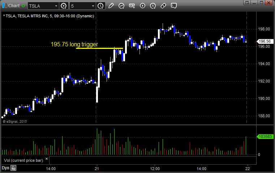Select the pencil drawing tools icon
This screenshot has height=173, width=275.
[111, 6]
